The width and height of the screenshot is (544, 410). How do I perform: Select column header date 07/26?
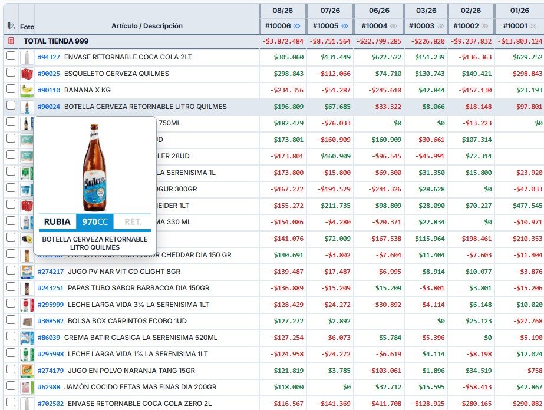tap(330, 11)
